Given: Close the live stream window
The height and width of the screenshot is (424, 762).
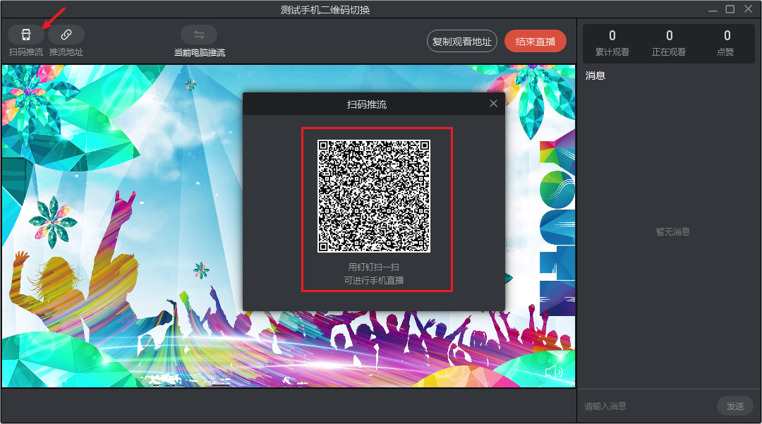Looking at the screenshot, I should pos(749,9).
